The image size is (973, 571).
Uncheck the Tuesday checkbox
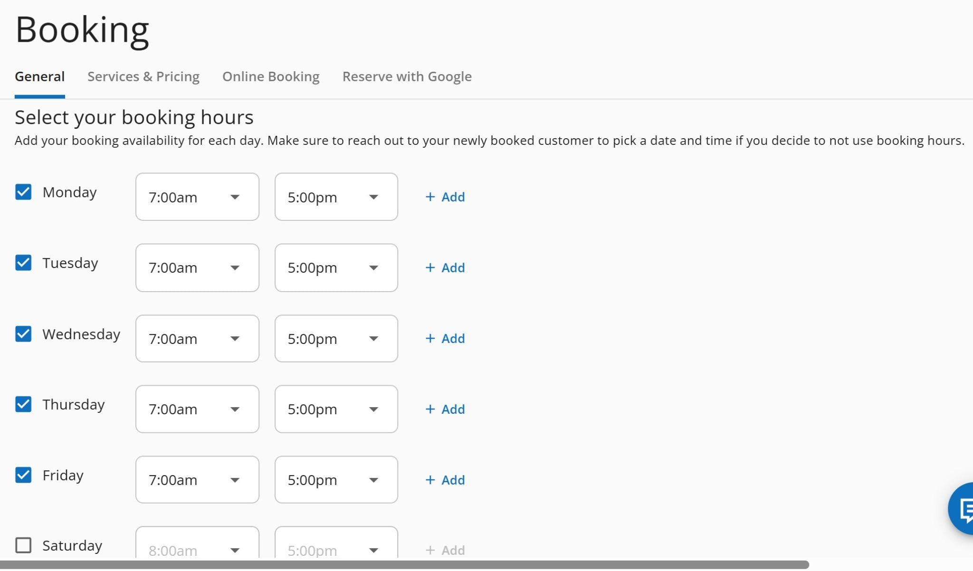click(x=23, y=263)
